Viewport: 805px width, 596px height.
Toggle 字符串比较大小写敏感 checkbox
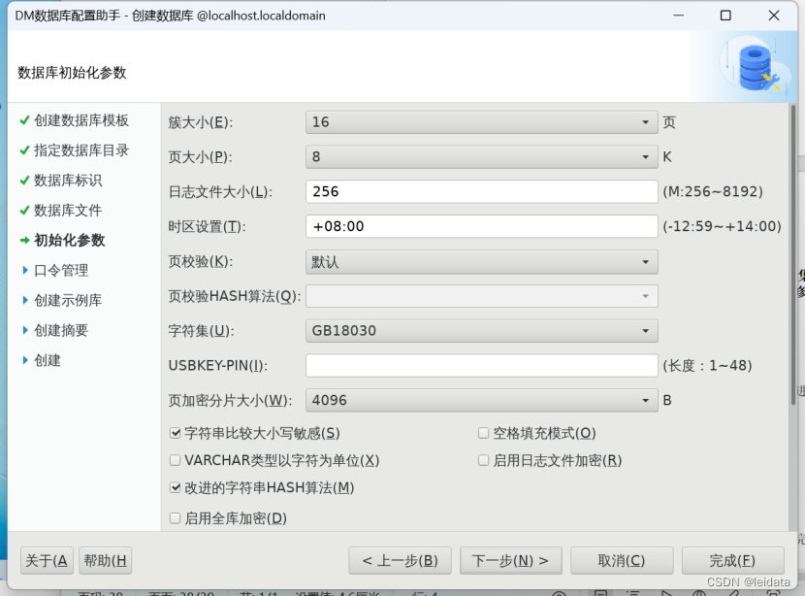pyautogui.click(x=176, y=433)
